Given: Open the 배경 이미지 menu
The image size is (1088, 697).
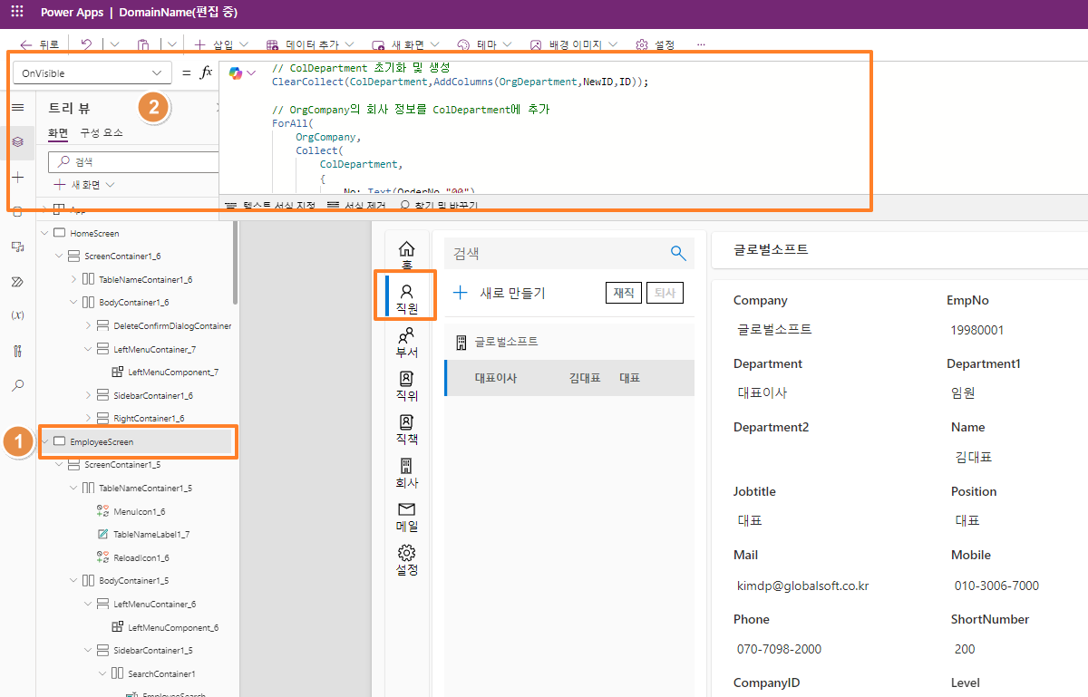Looking at the screenshot, I should coord(574,44).
